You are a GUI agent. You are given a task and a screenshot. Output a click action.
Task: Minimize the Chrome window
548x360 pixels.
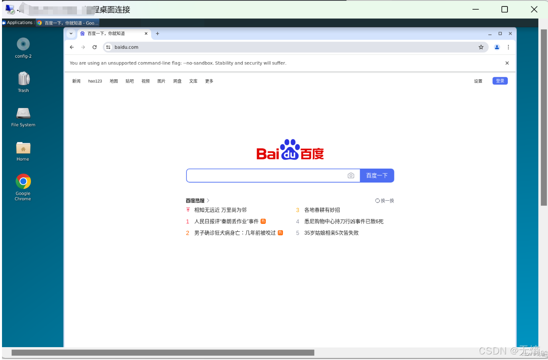490,34
